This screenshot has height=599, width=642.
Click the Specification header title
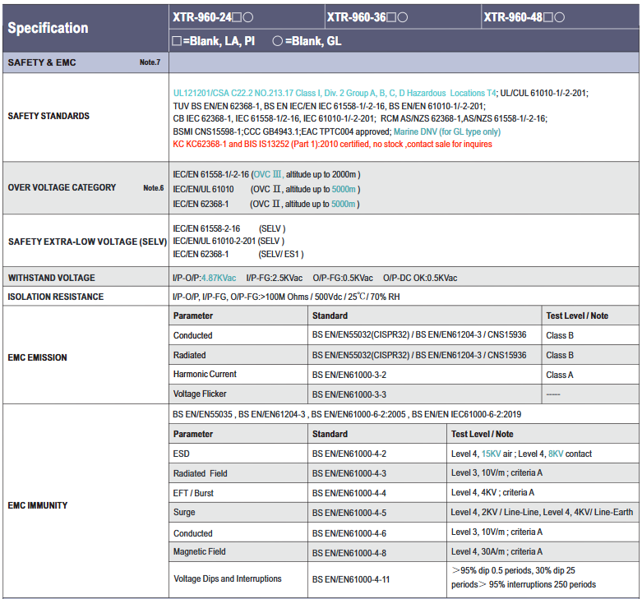48,28
